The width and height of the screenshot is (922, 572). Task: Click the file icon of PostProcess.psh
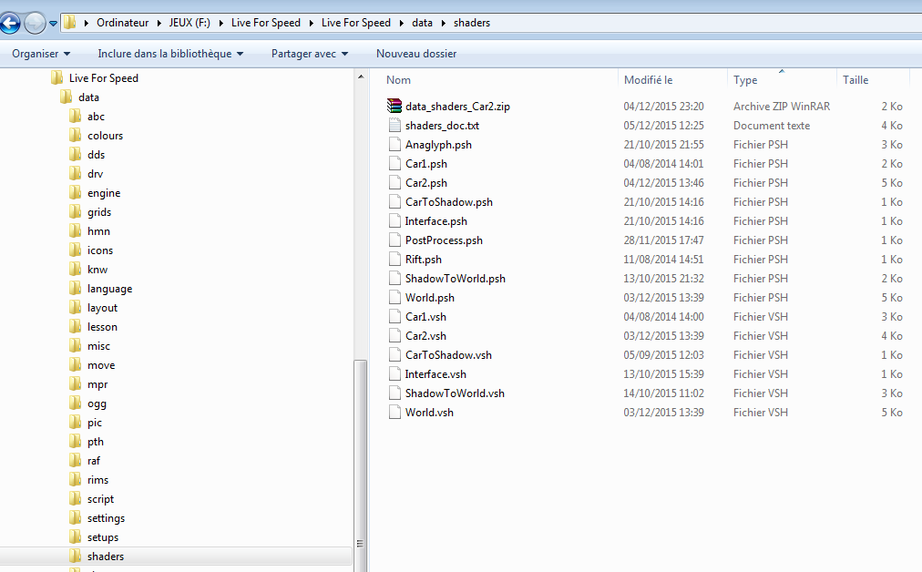[394, 240]
